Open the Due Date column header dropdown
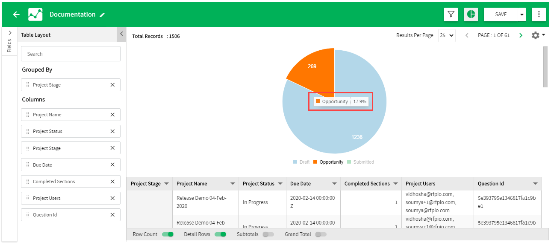 (335, 184)
